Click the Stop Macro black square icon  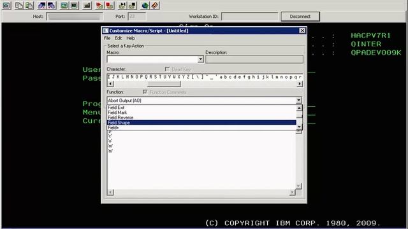click(x=132, y=6)
